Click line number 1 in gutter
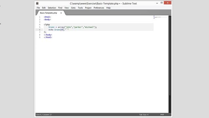Viewport: 209px width, 118px height. (x=40, y=17)
